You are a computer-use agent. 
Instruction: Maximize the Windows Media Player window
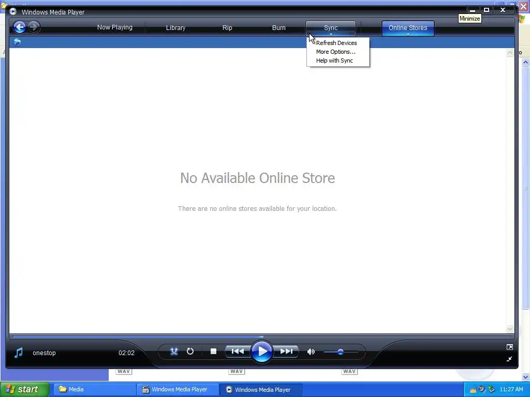pyautogui.click(x=487, y=10)
